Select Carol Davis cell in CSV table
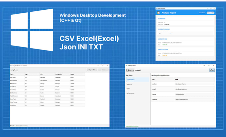 (17, 87)
